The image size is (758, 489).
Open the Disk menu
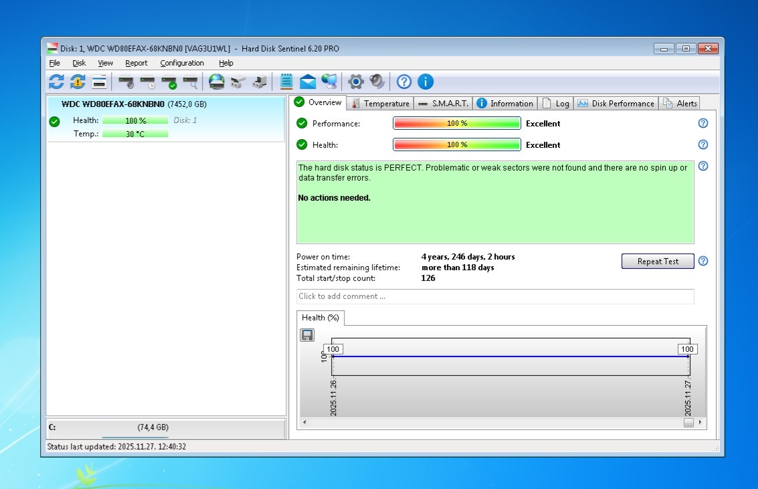(x=79, y=63)
